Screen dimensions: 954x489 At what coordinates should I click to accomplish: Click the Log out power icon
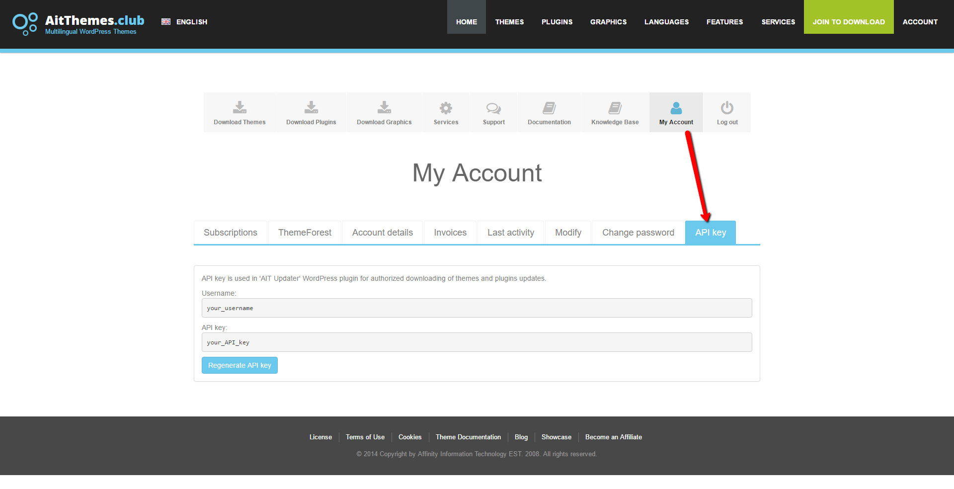tap(727, 108)
